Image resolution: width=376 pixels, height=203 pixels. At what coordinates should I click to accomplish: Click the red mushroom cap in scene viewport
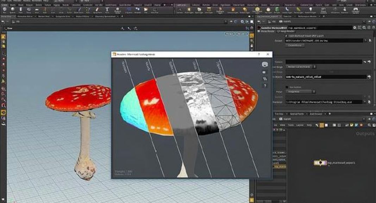[x=79, y=97]
